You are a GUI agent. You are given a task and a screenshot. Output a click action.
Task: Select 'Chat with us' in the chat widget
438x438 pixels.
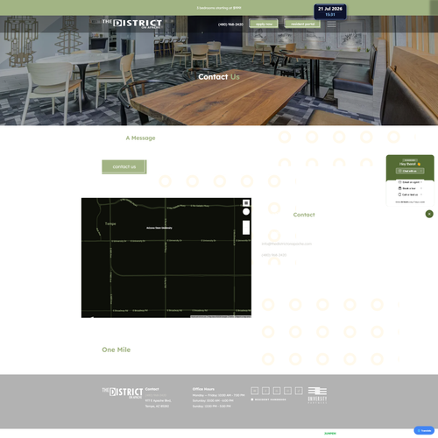(x=410, y=171)
